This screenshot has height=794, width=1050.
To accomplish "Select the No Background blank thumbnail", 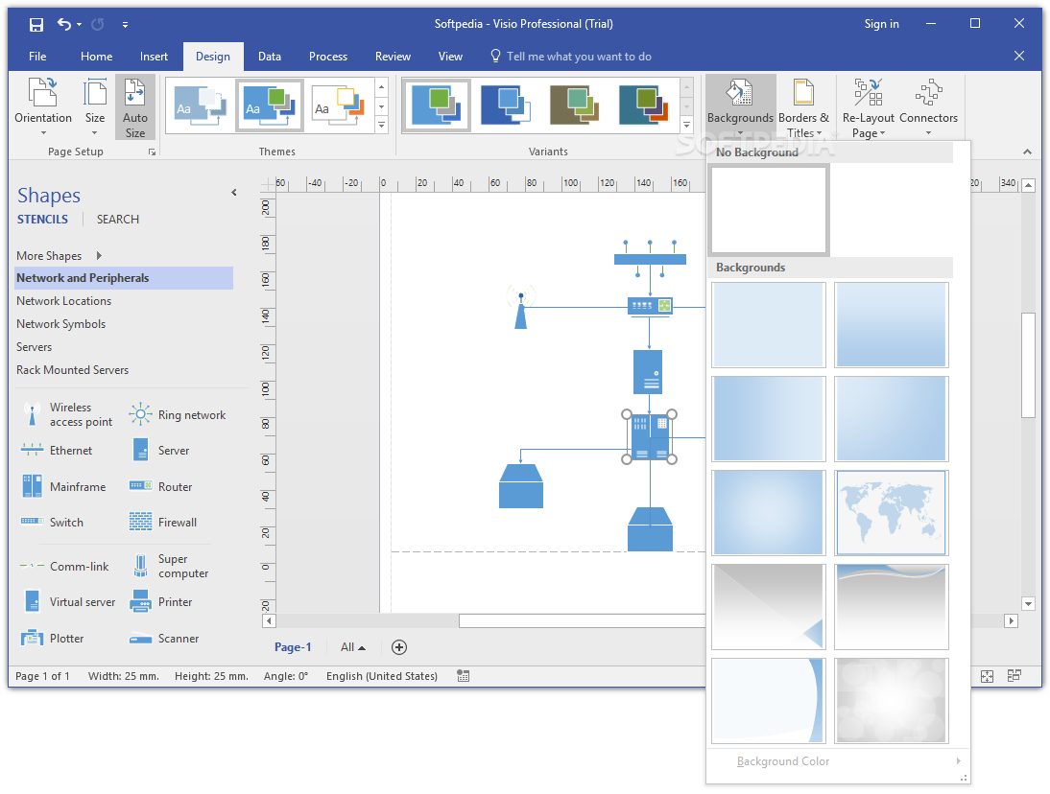I will coord(769,210).
